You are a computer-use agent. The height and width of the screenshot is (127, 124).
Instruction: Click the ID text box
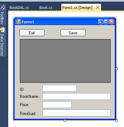pyautogui.click(x=60, y=88)
